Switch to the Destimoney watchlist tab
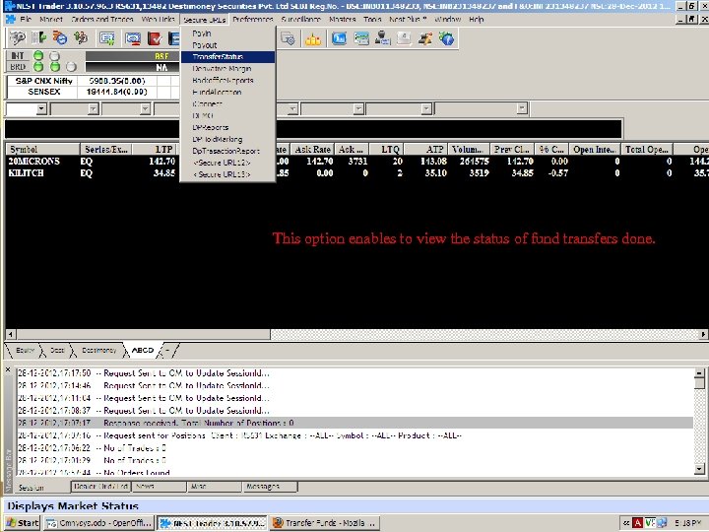This screenshot has width=709, height=532. pos(99,351)
